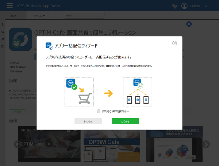This screenshot has height=166, width=219.
Task: Expand the account dropdown chevron
Action: point(206,6)
